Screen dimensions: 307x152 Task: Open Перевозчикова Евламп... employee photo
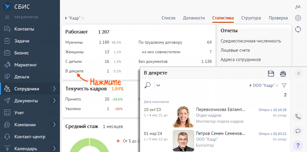[x=183, y=117]
